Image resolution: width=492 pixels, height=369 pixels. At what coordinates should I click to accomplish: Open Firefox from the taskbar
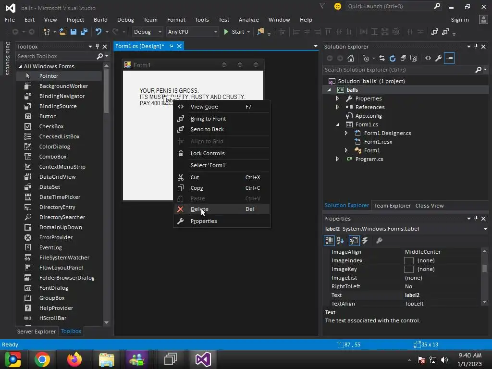[74, 359]
